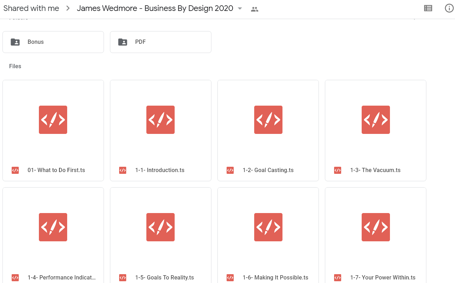Select the 1-1- Introduction.ts thumbnail

[161, 120]
